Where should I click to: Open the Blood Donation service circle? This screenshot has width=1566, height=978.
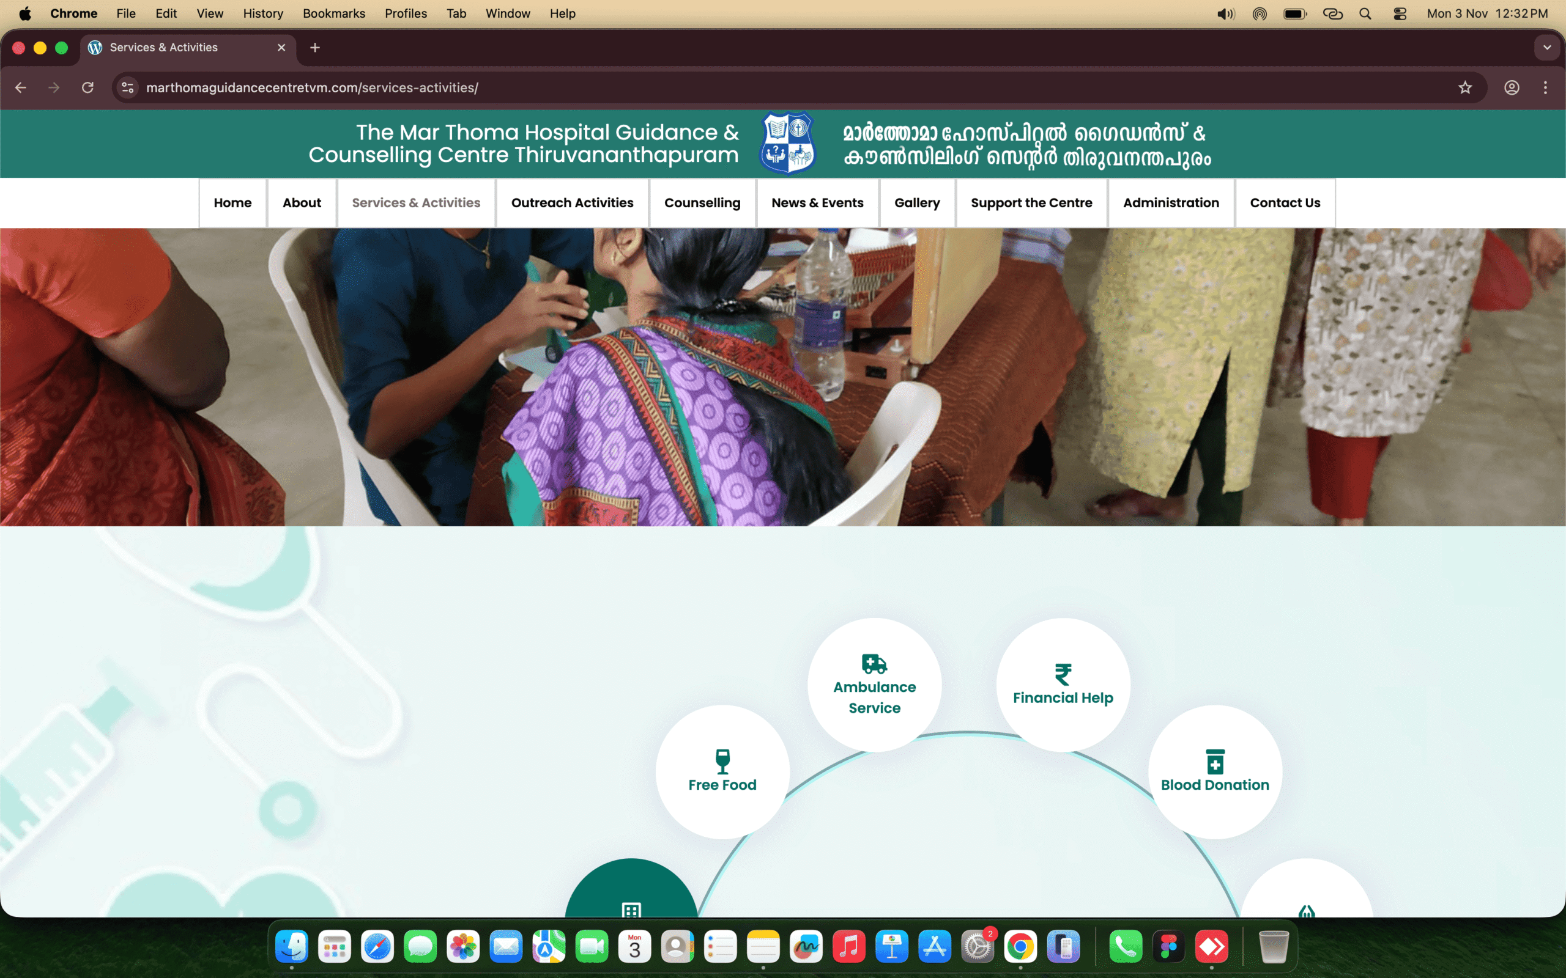1215,771
